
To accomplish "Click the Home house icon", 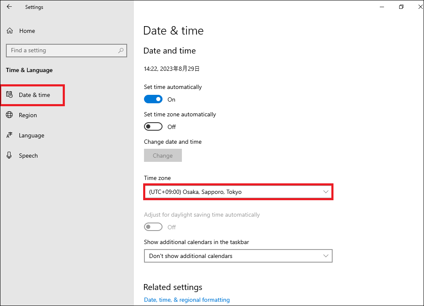I will (10, 31).
